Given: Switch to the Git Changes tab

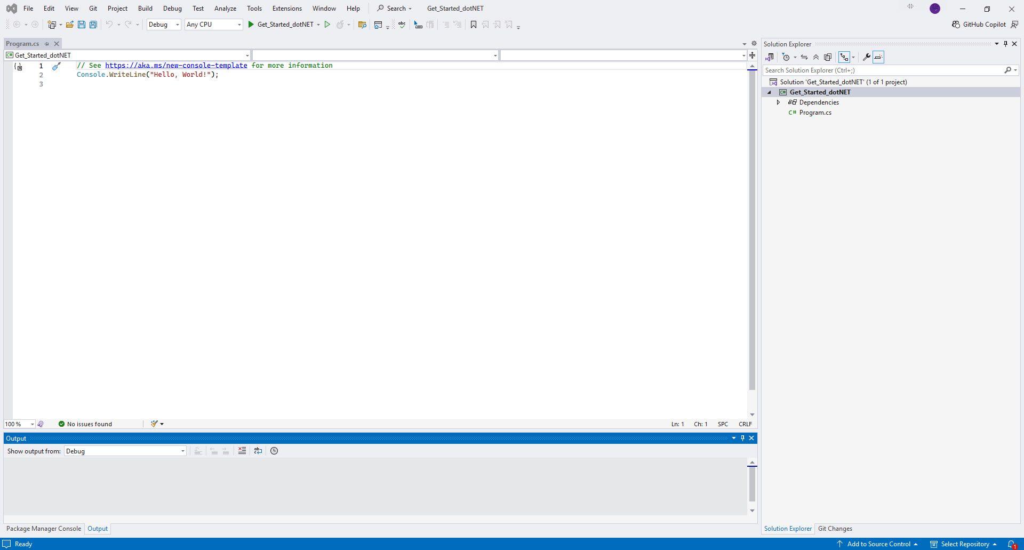Looking at the screenshot, I should (835, 529).
